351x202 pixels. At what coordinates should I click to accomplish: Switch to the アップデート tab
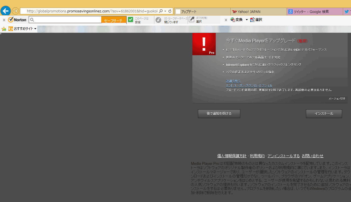(x=202, y=12)
